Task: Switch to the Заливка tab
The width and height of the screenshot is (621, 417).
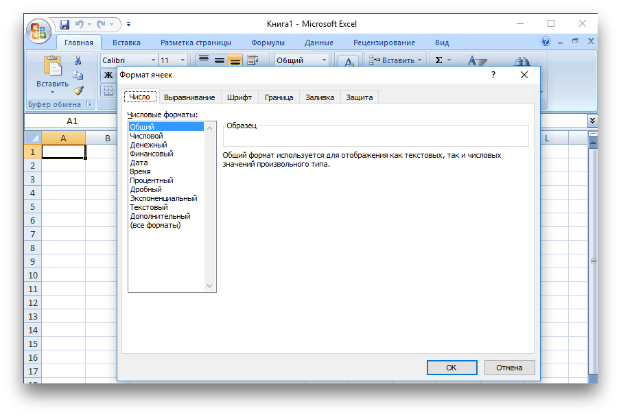Action: coord(320,97)
